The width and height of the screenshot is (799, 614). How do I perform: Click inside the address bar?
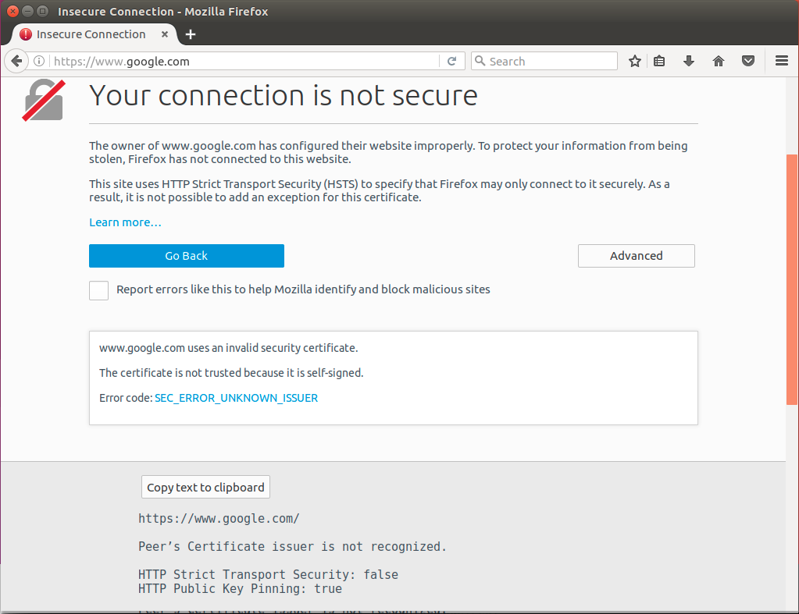(x=234, y=61)
